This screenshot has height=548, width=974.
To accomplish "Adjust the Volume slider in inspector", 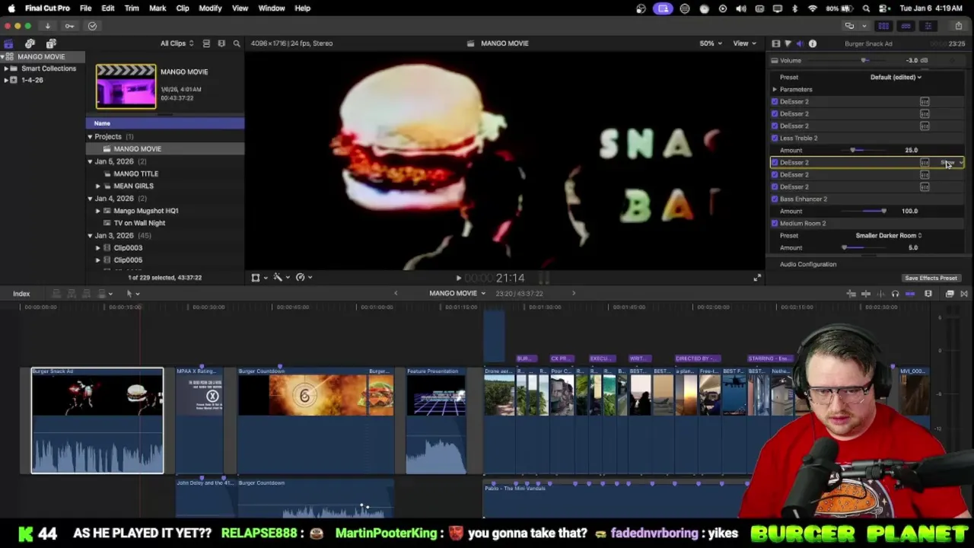I will pos(864,61).
